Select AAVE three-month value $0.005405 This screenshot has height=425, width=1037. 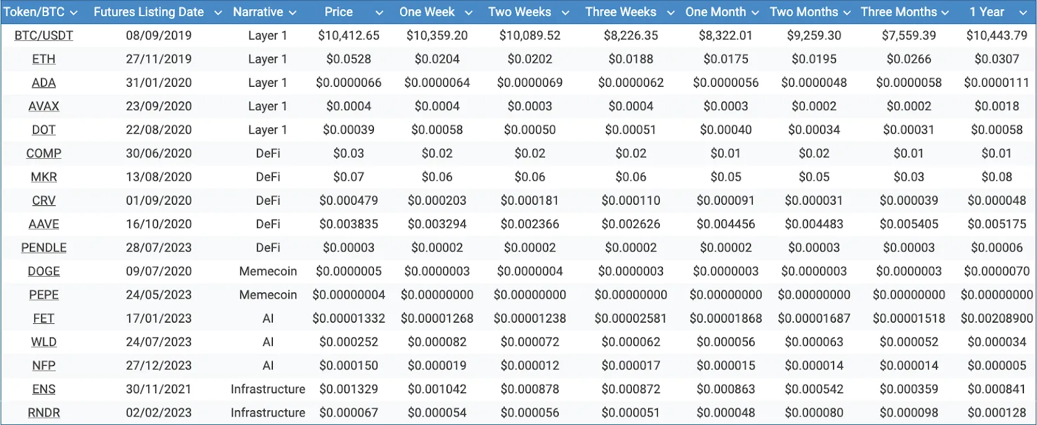tap(909, 224)
